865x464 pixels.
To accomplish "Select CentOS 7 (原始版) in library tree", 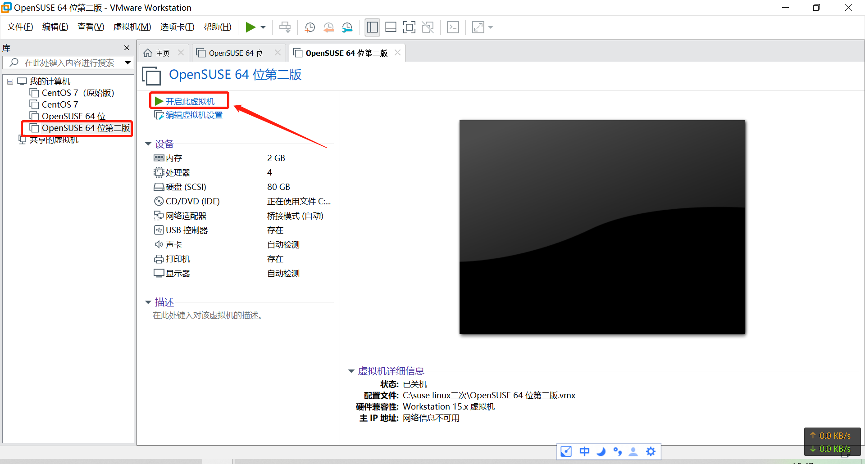I will (x=77, y=93).
